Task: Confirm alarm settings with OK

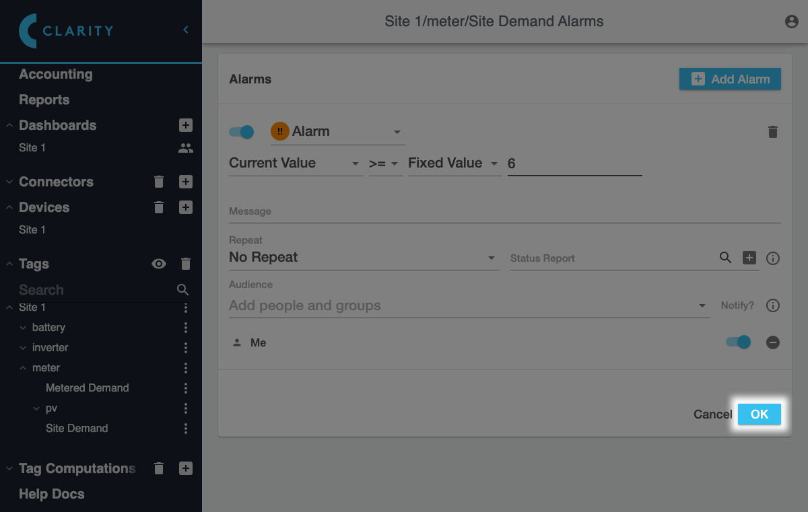Action: point(760,414)
